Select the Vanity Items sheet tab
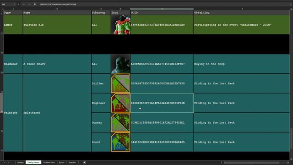Image resolution: width=293 pixels, height=165 pixels. pyautogui.click(x=33, y=163)
